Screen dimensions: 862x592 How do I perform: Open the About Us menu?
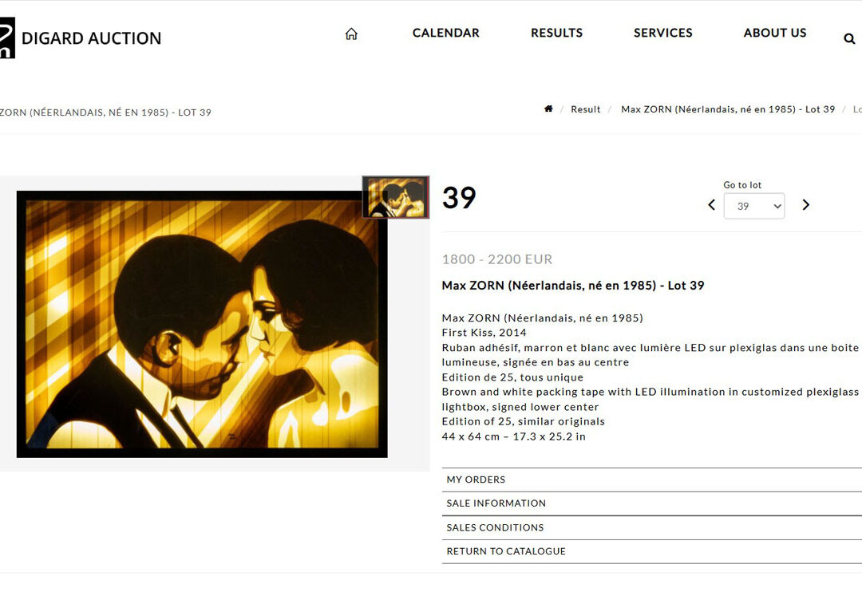coord(774,33)
